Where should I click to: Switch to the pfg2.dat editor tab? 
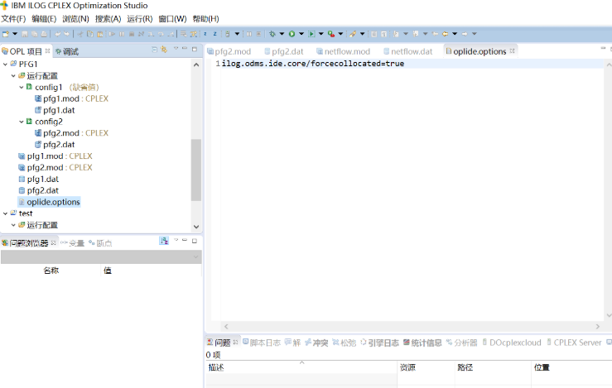pyautogui.click(x=284, y=51)
